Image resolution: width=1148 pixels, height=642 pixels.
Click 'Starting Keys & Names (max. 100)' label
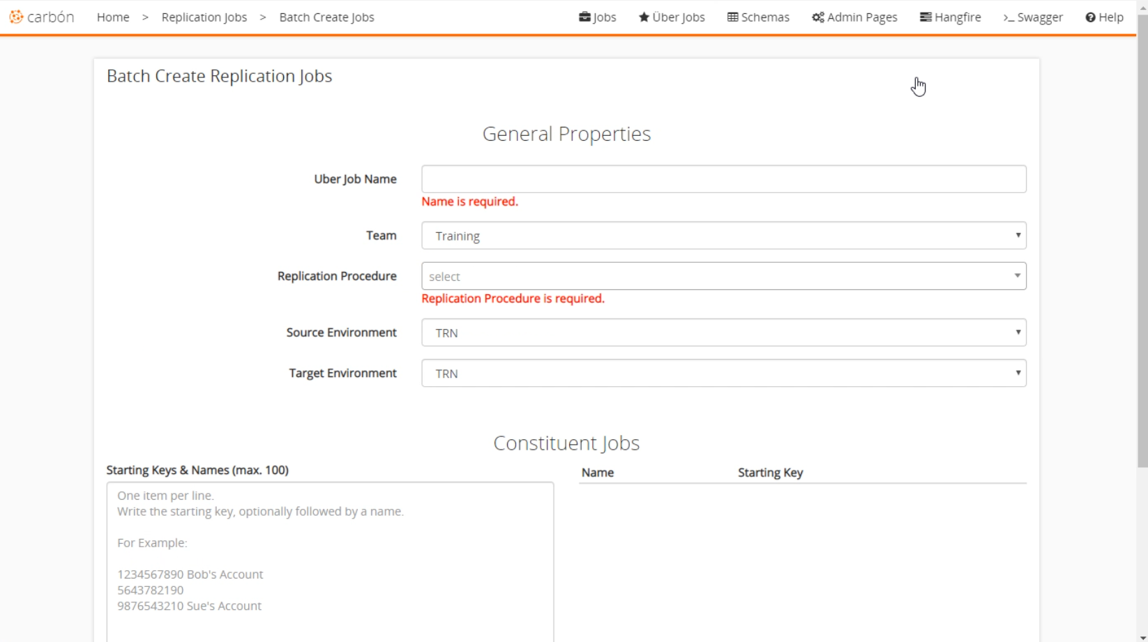click(197, 470)
